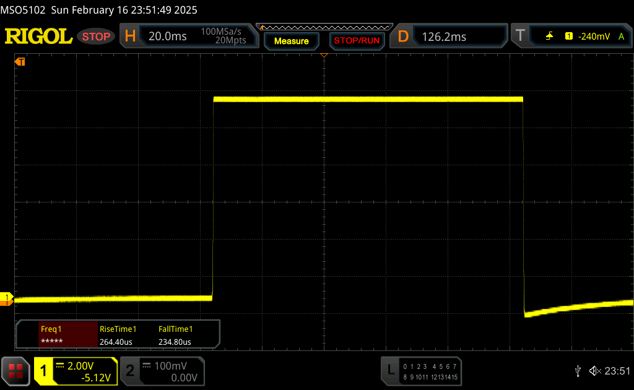
Task: Tap the STOP/RUN button
Action: pos(357,41)
